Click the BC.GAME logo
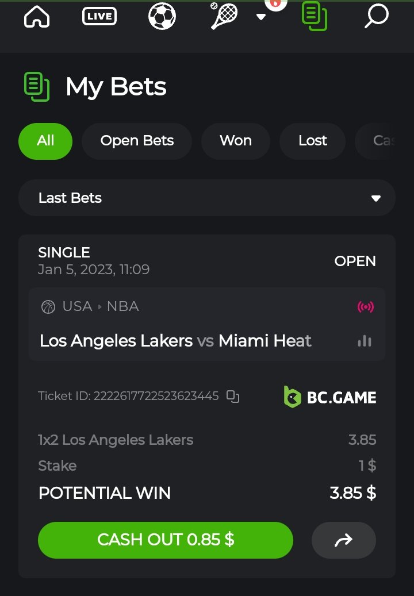414x596 pixels. click(330, 397)
